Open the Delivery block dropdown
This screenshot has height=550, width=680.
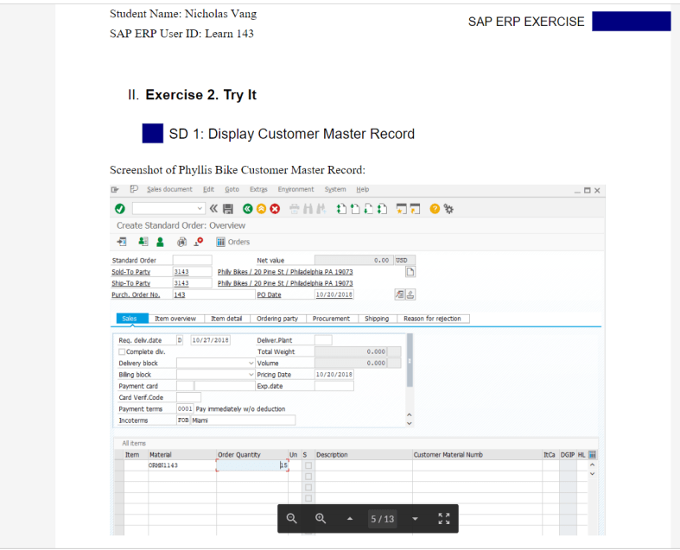click(x=251, y=364)
